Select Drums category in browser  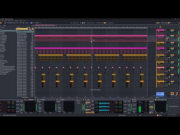3,34
